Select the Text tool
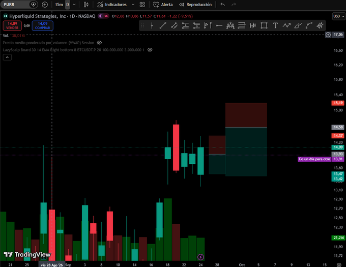This screenshot has width=346, height=267. [275, 25]
